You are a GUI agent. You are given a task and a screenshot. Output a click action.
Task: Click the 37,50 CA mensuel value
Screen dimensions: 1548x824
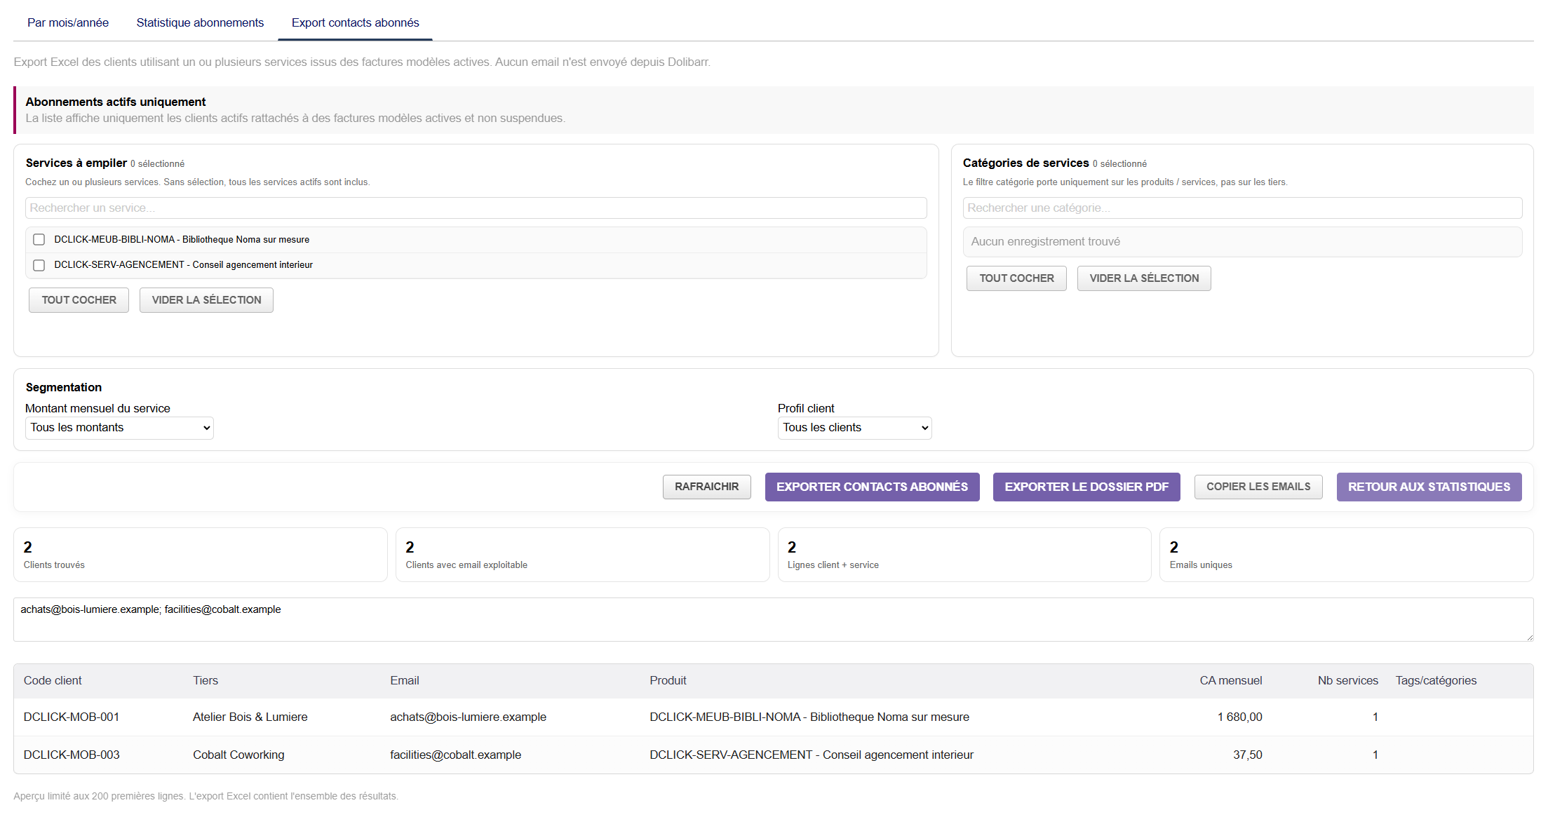(x=1247, y=755)
